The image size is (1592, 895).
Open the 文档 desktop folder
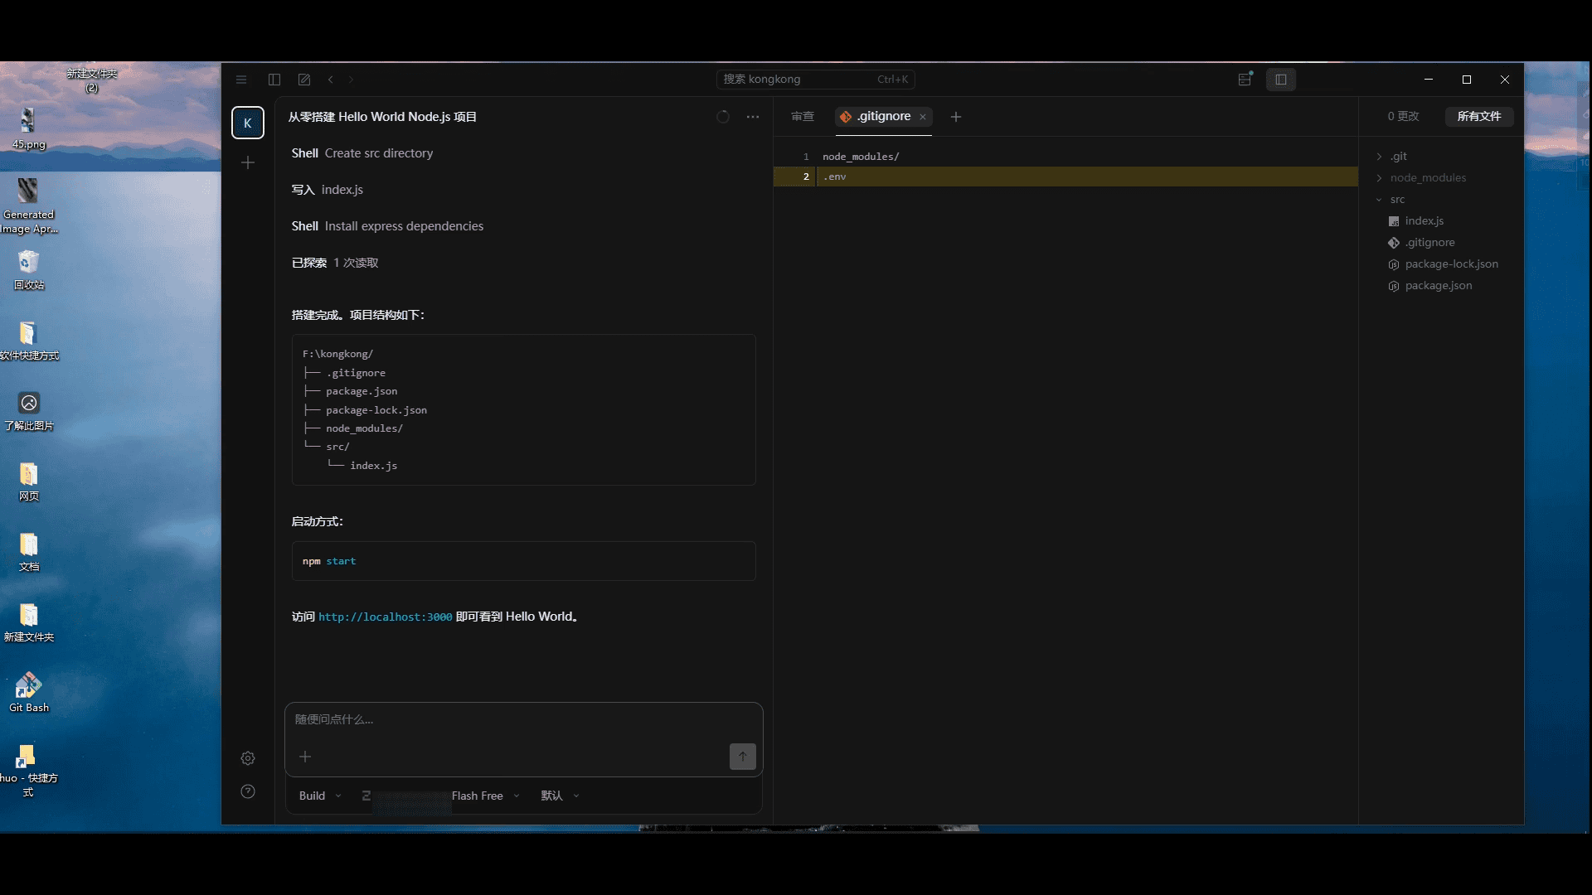[x=29, y=552]
